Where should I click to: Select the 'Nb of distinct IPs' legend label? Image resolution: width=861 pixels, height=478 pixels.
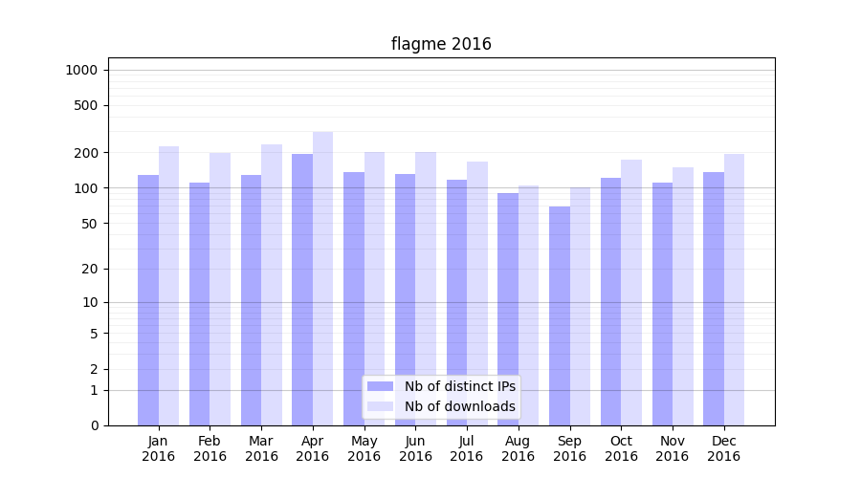[x=459, y=386]
